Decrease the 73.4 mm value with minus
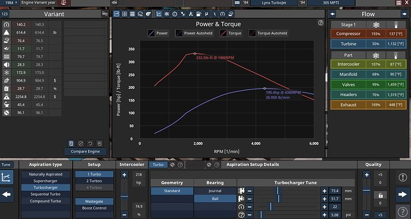This screenshot has width=411, height=219. [250, 191]
